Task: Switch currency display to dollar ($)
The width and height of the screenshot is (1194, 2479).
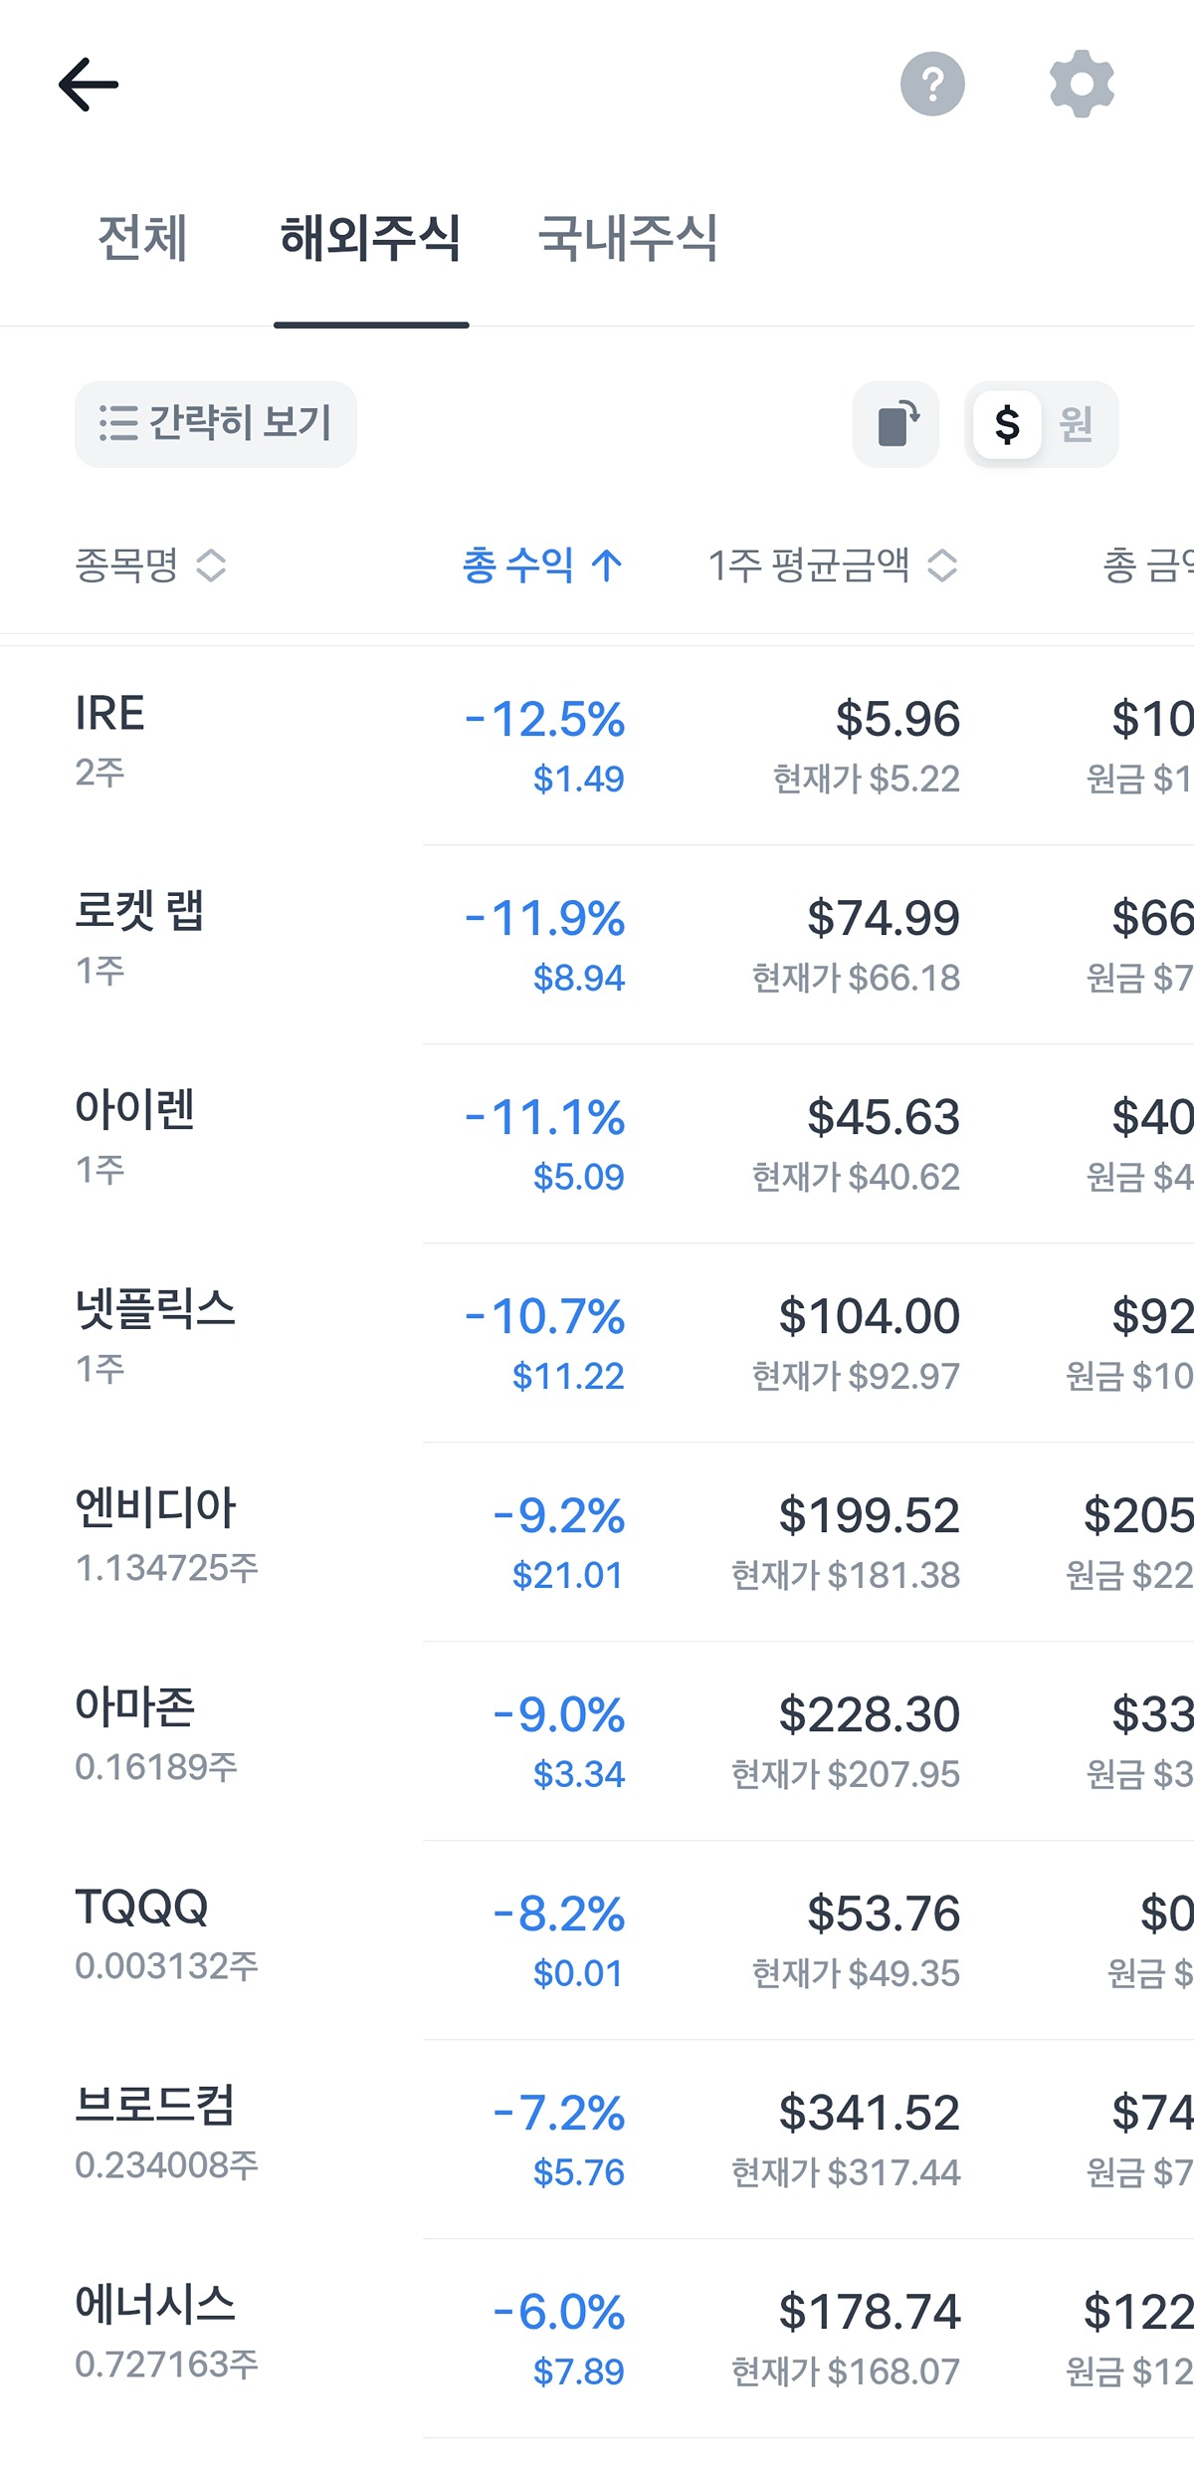Action: (x=1007, y=424)
